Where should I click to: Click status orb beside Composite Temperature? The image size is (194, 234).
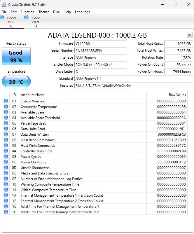coord(6,107)
